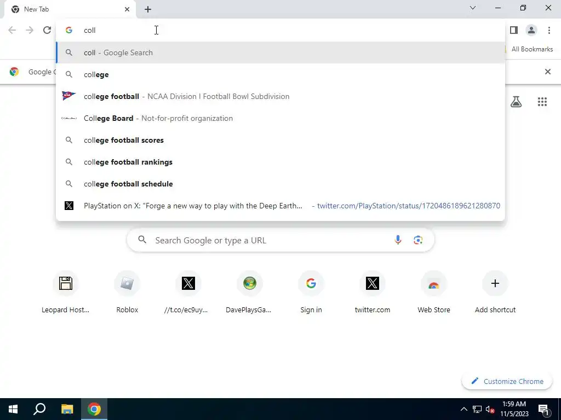Close the New Tab tab
This screenshot has height=420, width=561.
[127, 9]
